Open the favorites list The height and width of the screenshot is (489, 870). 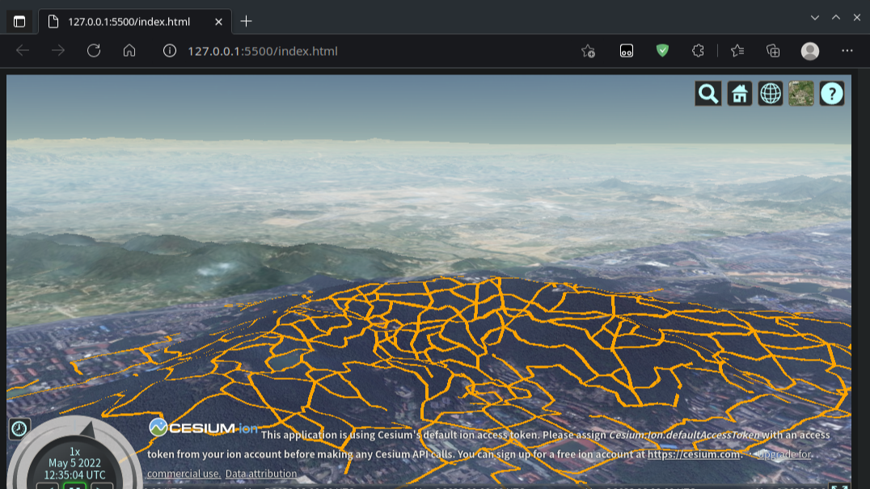(737, 51)
